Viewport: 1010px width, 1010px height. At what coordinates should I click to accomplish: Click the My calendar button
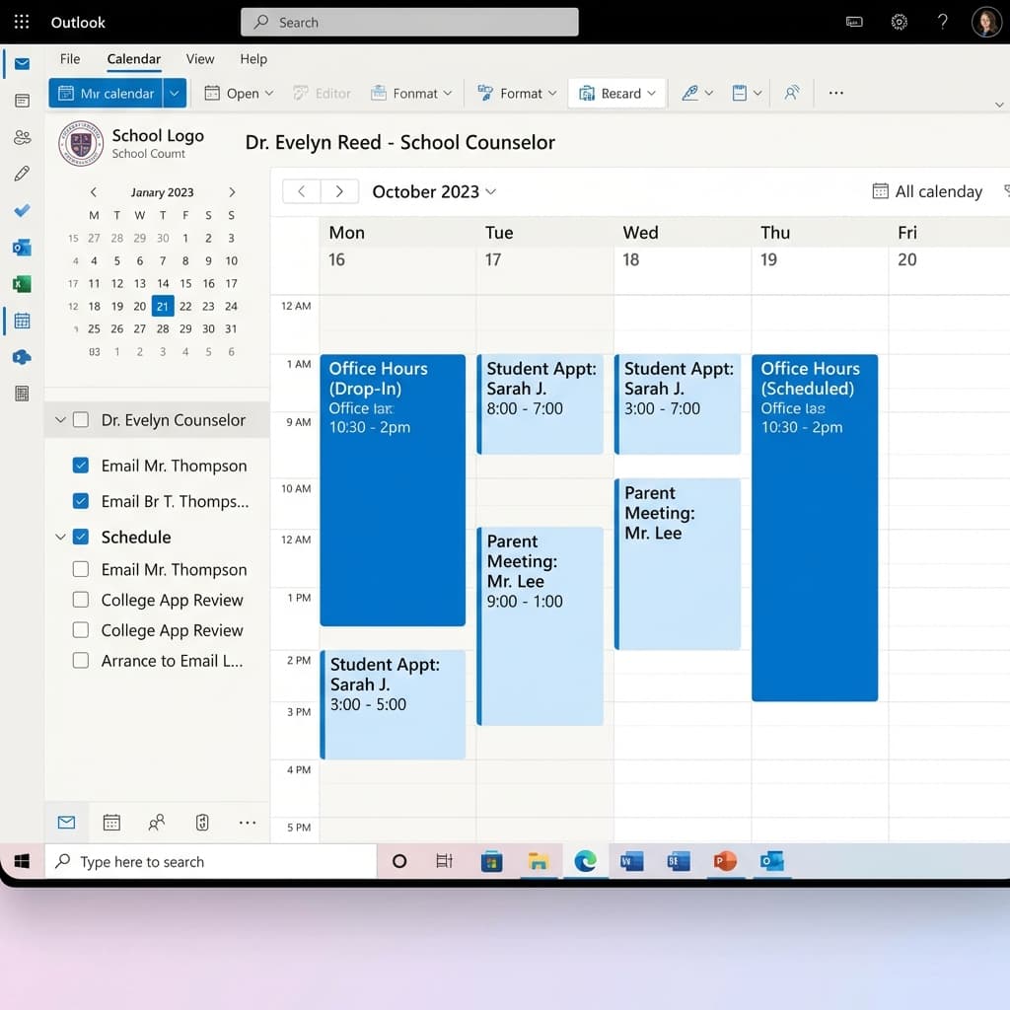(x=108, y=93)
